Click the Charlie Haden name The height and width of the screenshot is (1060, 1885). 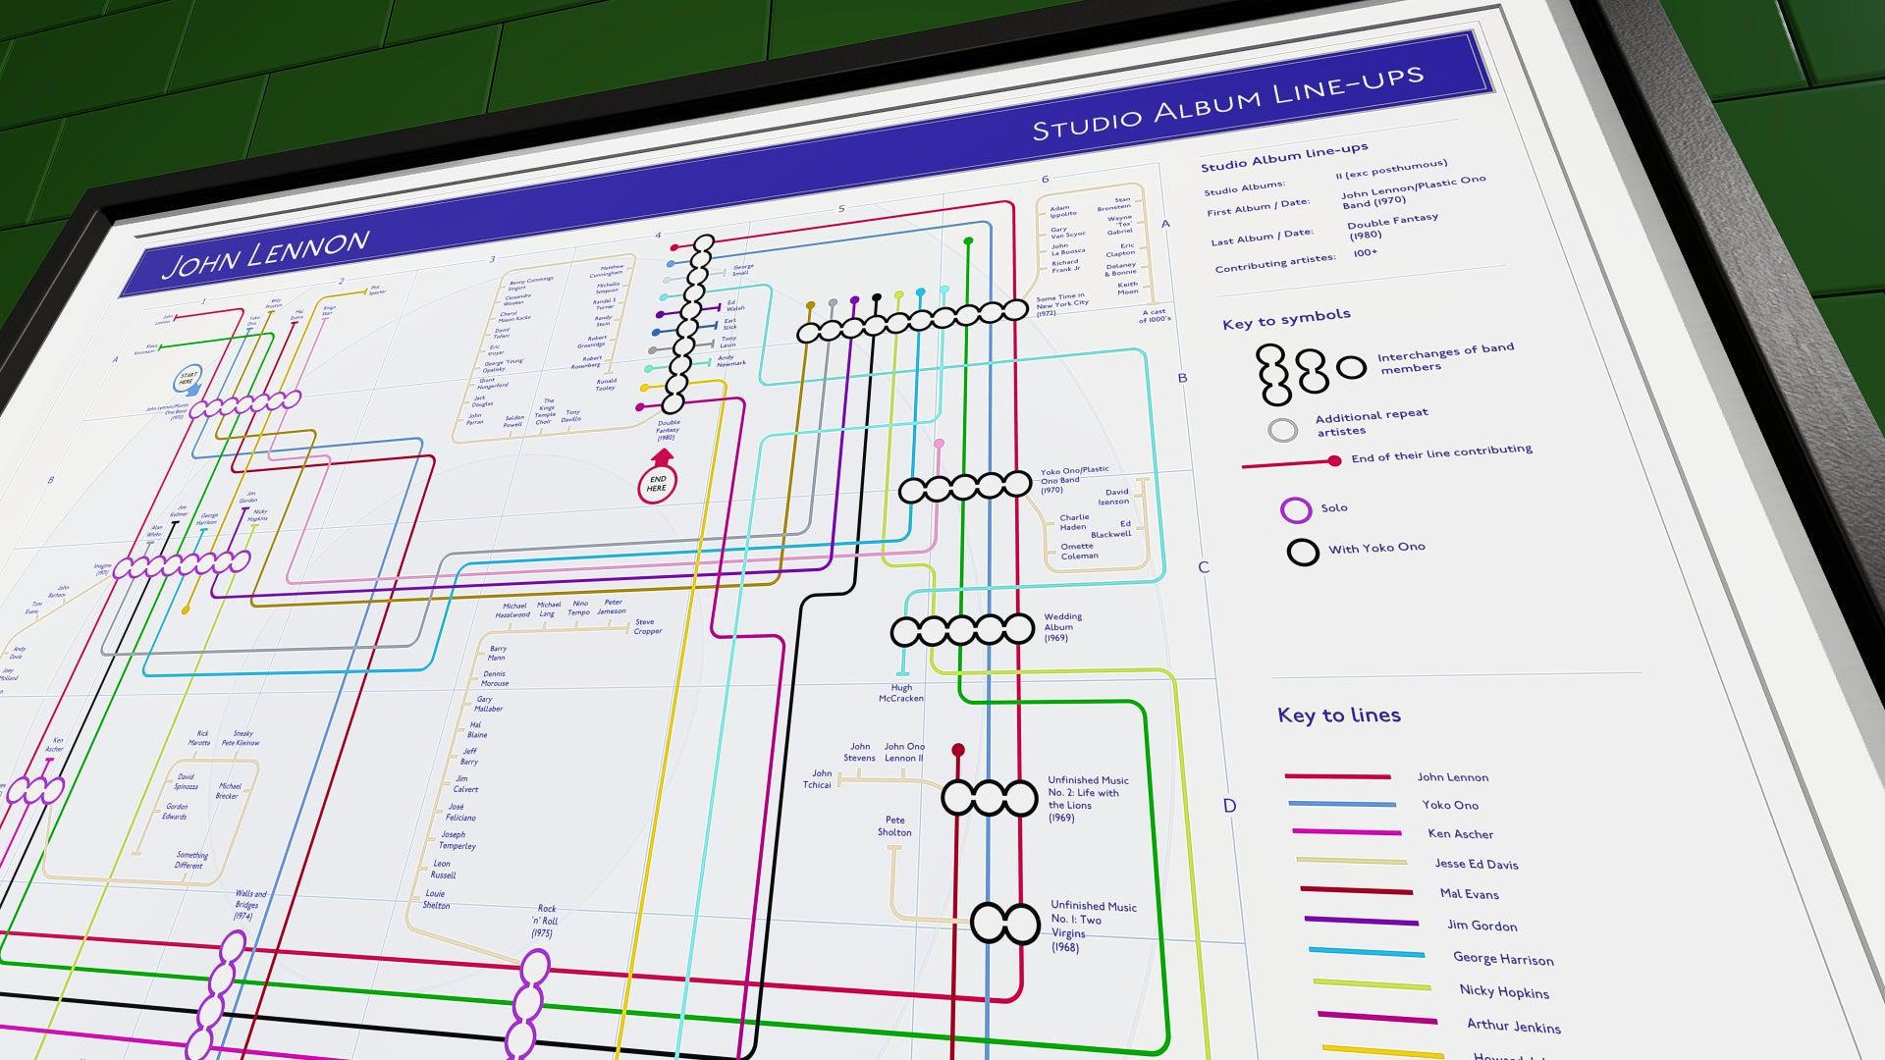(x=1074, y=522)
